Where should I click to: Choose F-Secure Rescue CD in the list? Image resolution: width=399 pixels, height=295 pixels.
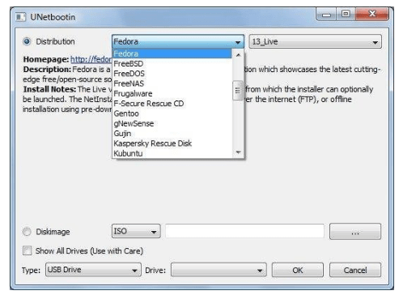click(x=172, y=104)
